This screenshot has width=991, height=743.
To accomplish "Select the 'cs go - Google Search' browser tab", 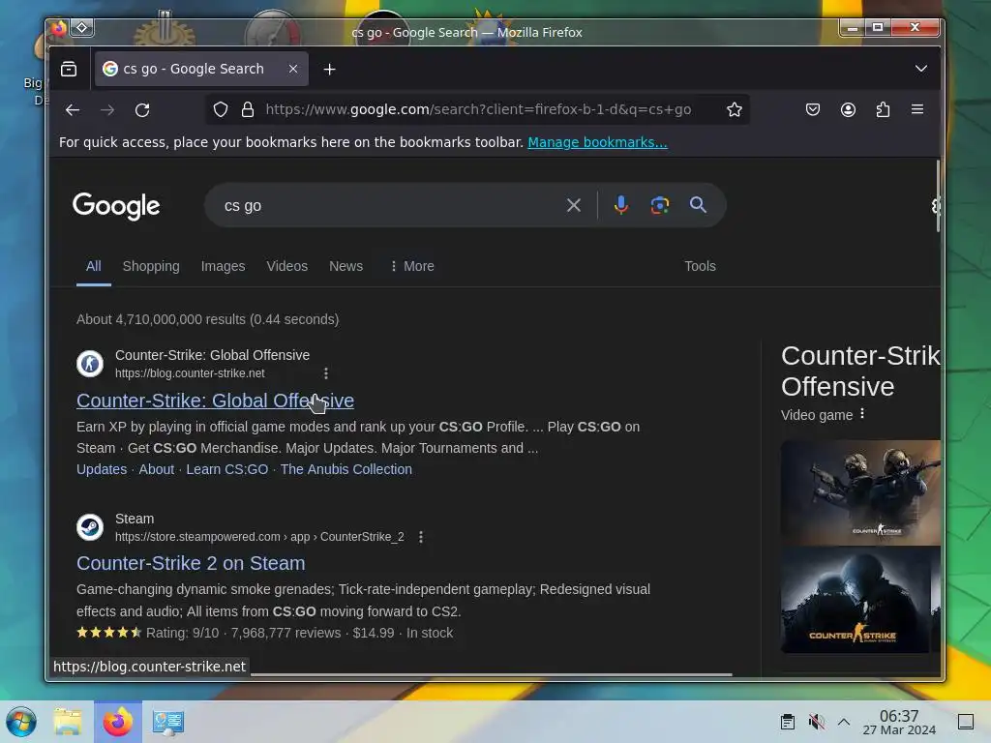I will coord(201,69).
